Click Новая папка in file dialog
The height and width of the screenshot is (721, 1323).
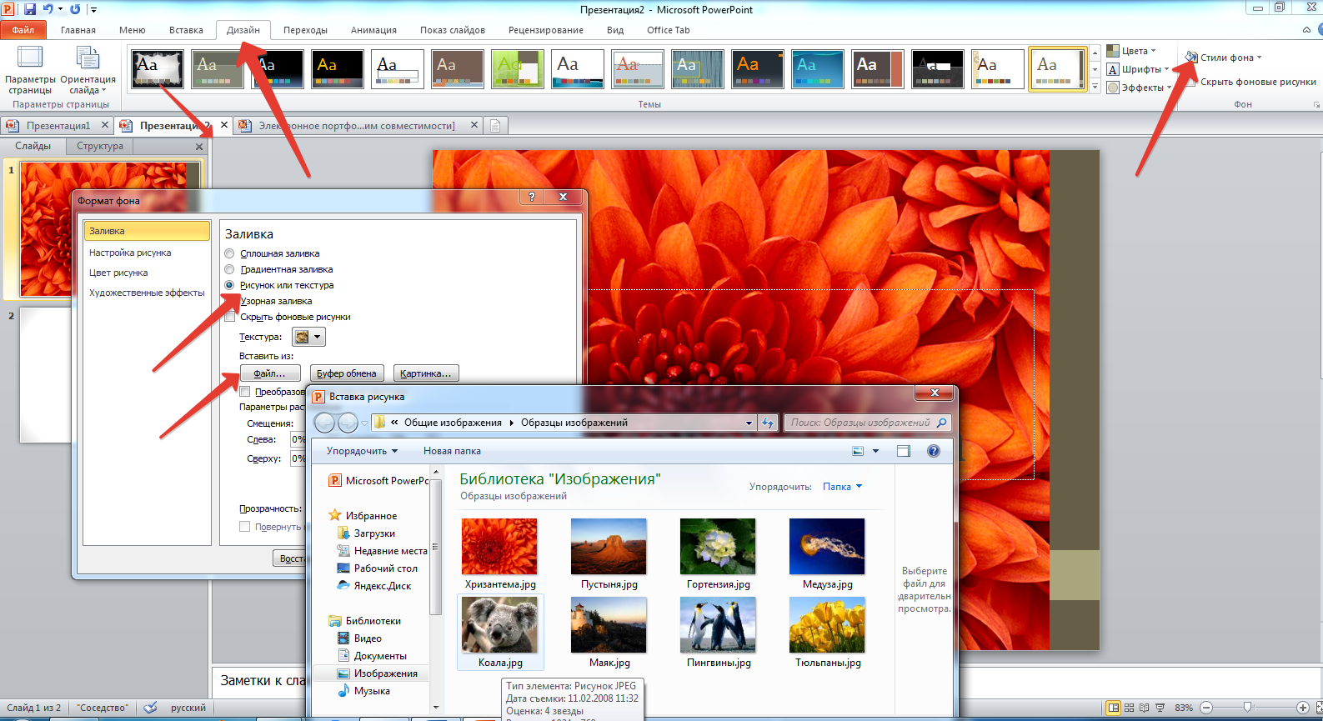coord(452,451)
